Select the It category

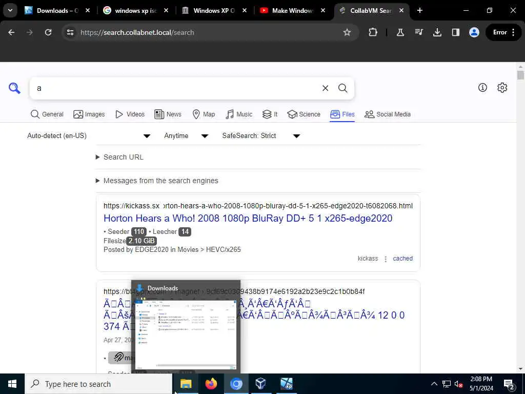click(270, 114)
